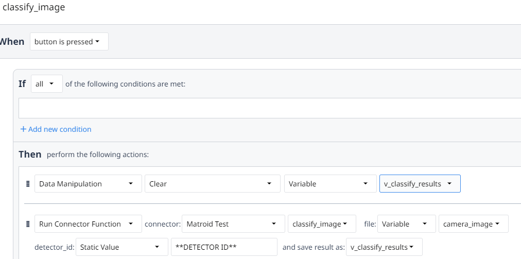The width and height of the screenshot is (521, 259).
Task: Expand the 'all' conditions dropdown
Action: pyautogui.click(x=46, y=83)
